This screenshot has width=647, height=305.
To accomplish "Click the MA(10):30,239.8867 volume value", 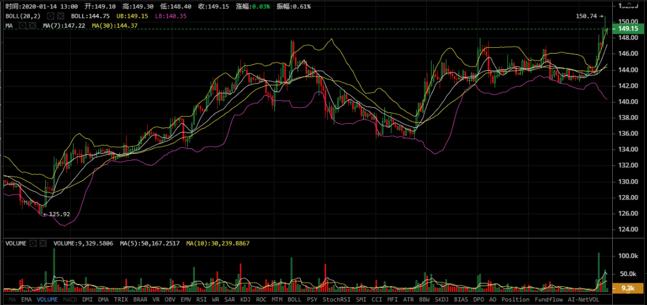I will point(218,244).
